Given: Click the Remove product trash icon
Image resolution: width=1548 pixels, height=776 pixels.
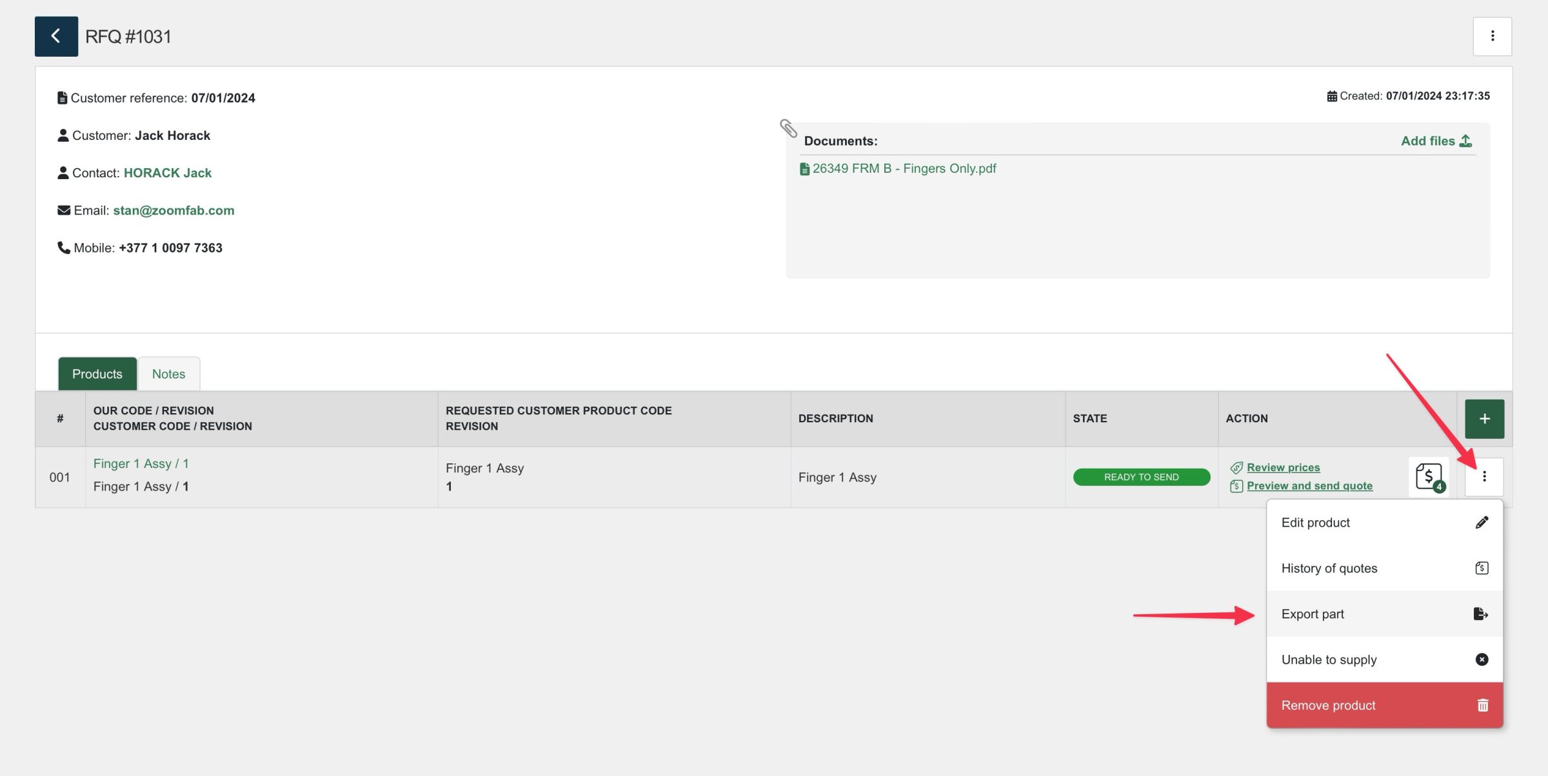Looking at the screenshot, I should (1482, 705).
